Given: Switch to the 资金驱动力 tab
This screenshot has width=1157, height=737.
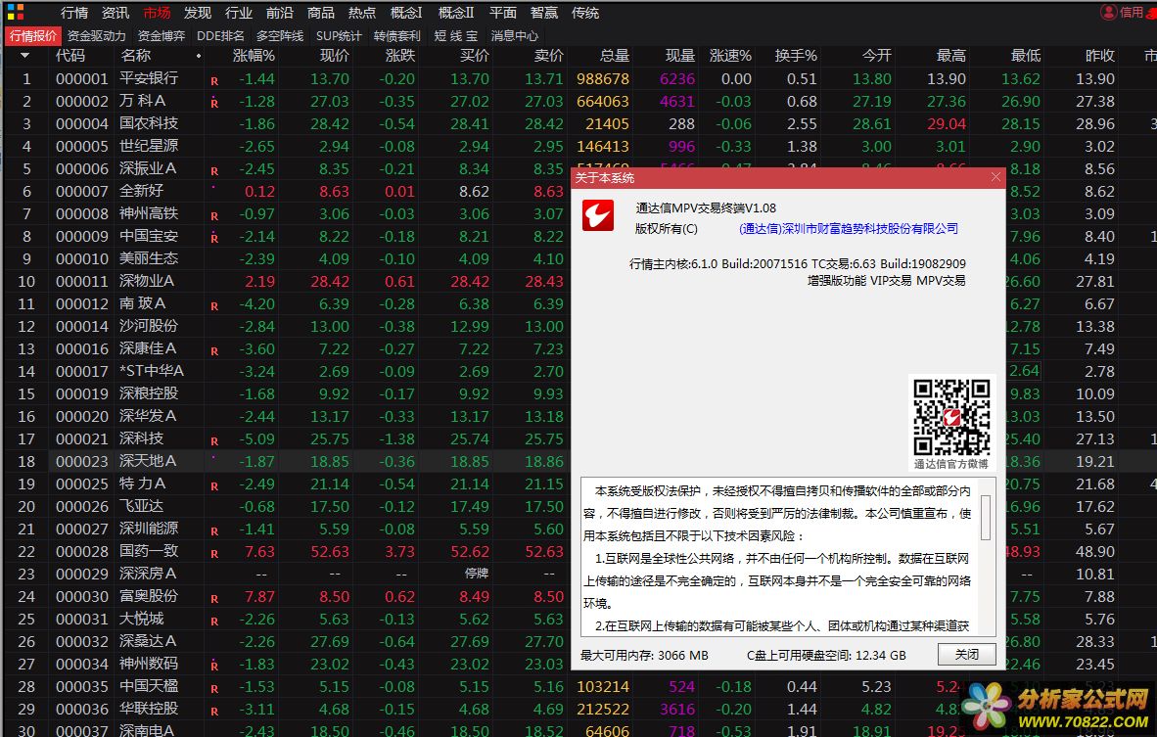Looking at the screenshot, I should [97, 35].
